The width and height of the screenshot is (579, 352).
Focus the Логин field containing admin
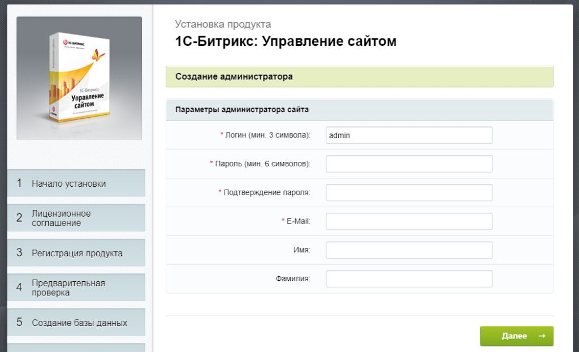point(409,135)
